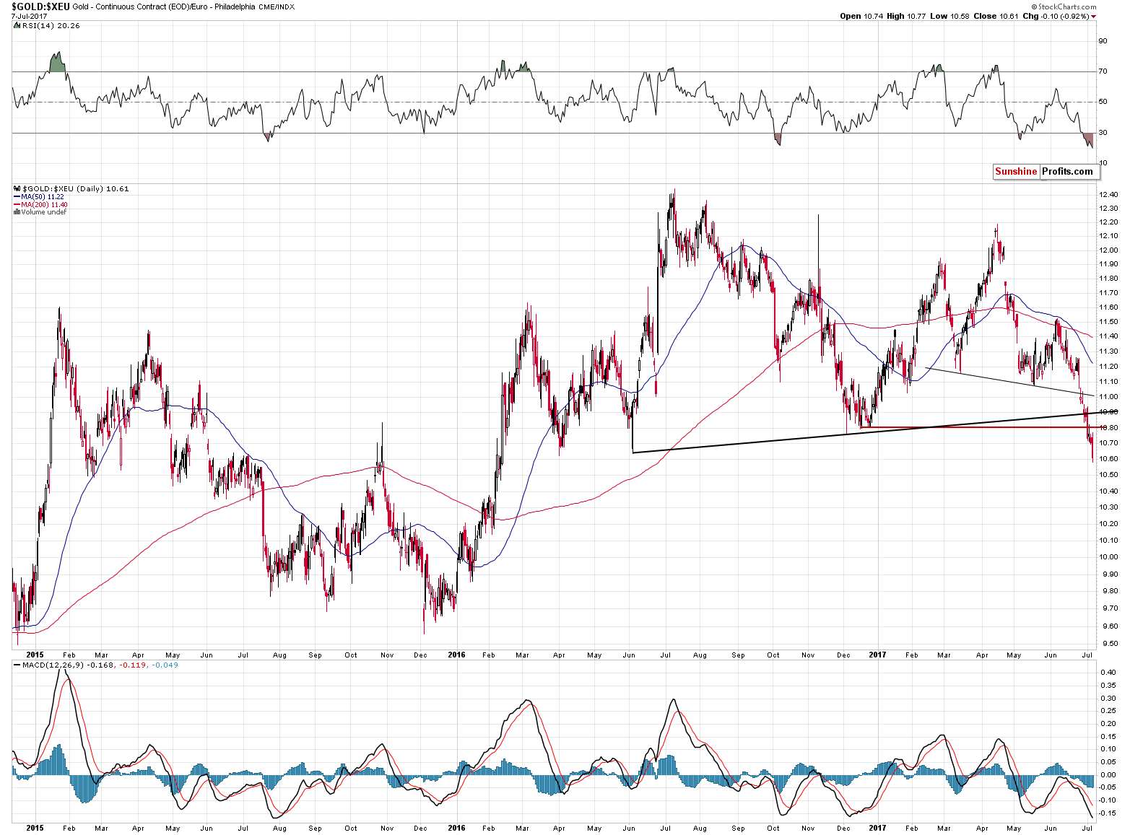Click the 2015 year label under the price chart
This screenshot has width=1130, height=835.
tap(35, 655)
